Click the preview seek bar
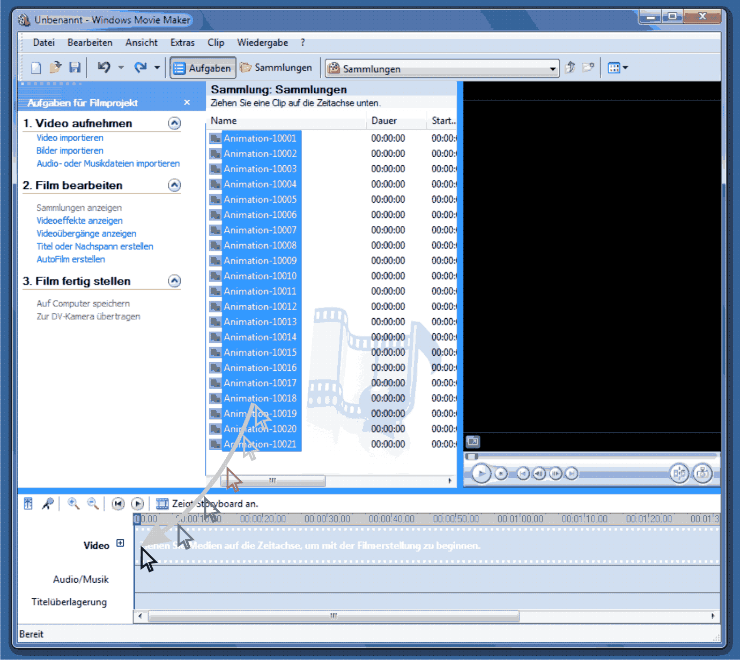Viewport: 740px width, 660px height. tap(591, 457)
